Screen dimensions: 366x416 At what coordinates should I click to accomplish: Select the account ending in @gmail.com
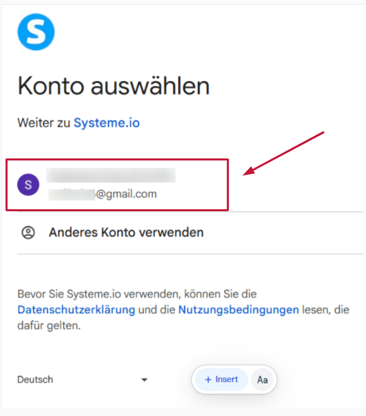pyautogui.click(x=117, y=185)
